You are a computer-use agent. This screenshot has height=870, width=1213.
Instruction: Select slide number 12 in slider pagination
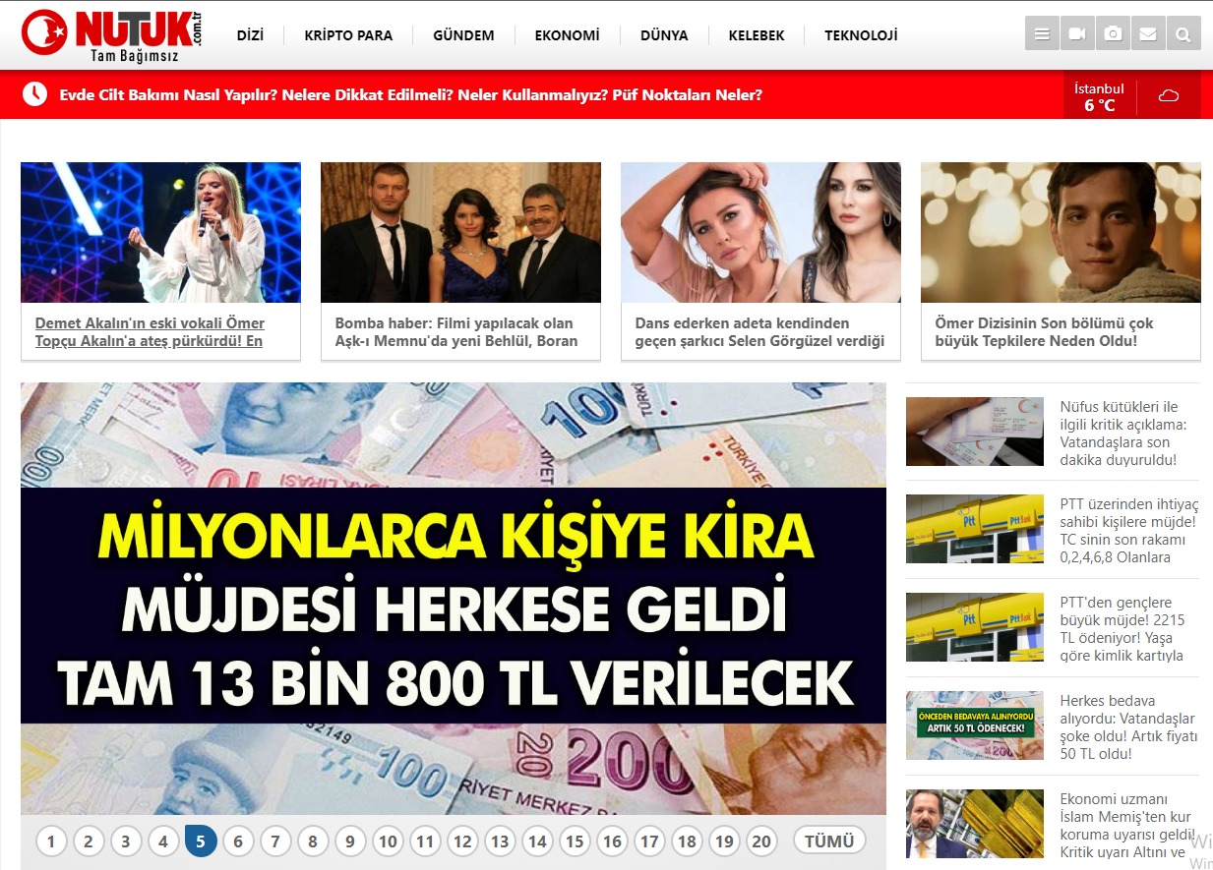click(462, 841)
